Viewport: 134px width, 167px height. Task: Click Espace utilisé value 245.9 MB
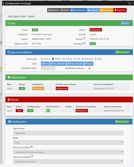click(36, 44)
